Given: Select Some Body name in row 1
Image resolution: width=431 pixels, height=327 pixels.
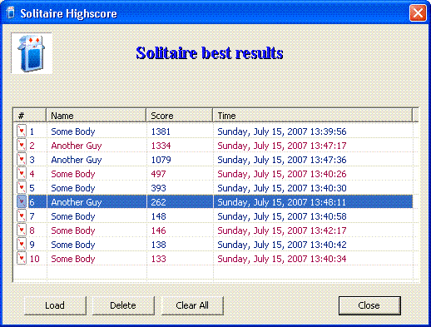Looking at the screenshot, I should click(73, 131).
